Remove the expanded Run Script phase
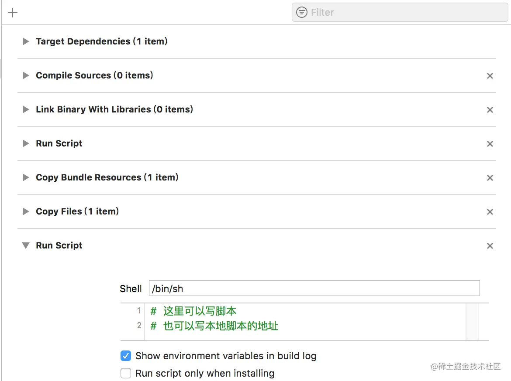The height and width of the screenshot is (381, 511). (x=490, y=246)
